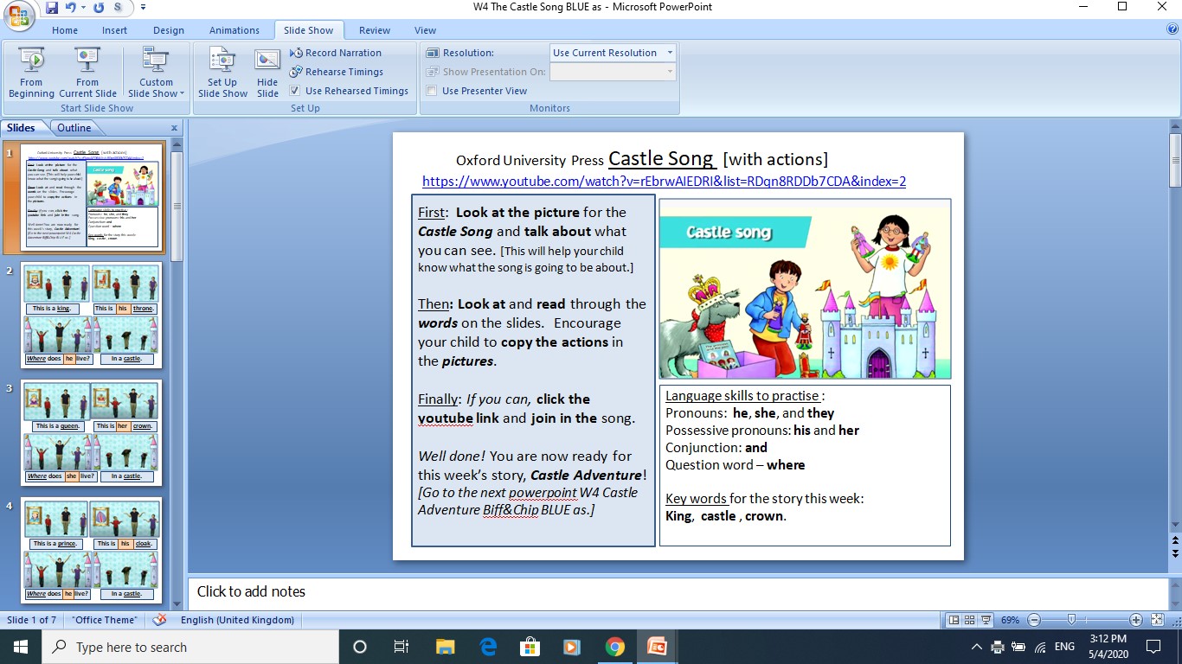Screen dimensions: 1182x664
Task: Open the Custom Slide Show menu
Action: tap(156, 73)
